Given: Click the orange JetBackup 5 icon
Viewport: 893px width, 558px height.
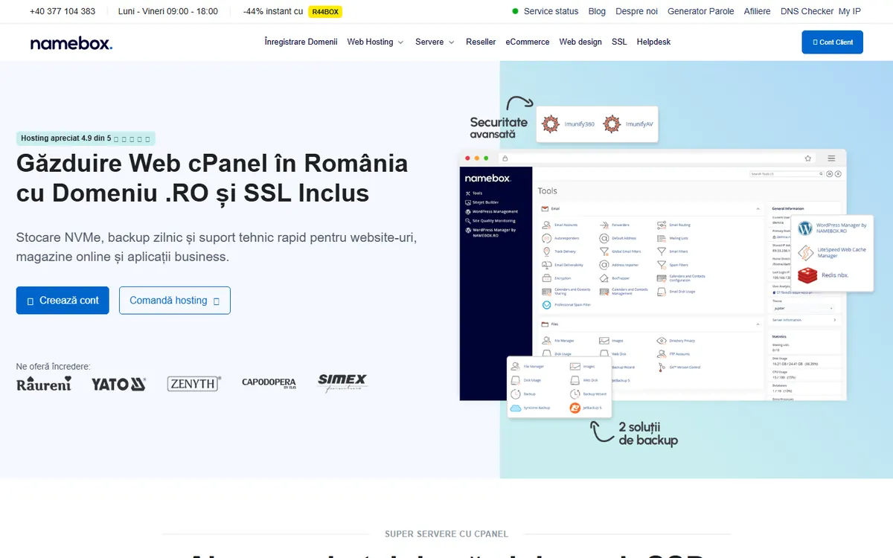Looking at the screenshot, I should [574, 408].
